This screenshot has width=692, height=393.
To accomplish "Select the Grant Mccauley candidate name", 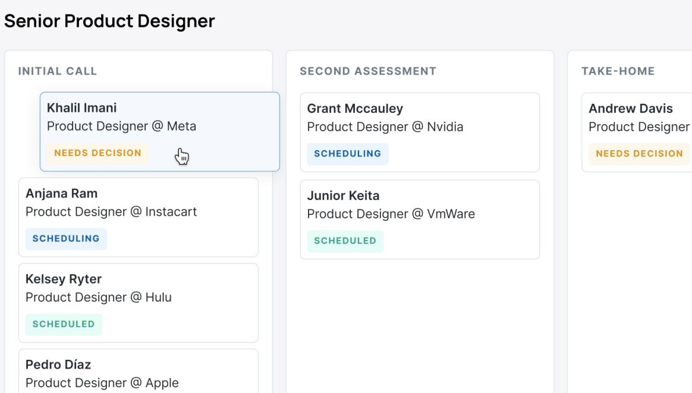I will pyautogui.click(x=355, y=109).
